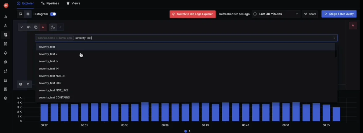Open the Exceptions bug icon in the sidebar
Image resolution: width=363 pixels, height=133 pixels.
(x=6, y=62)
